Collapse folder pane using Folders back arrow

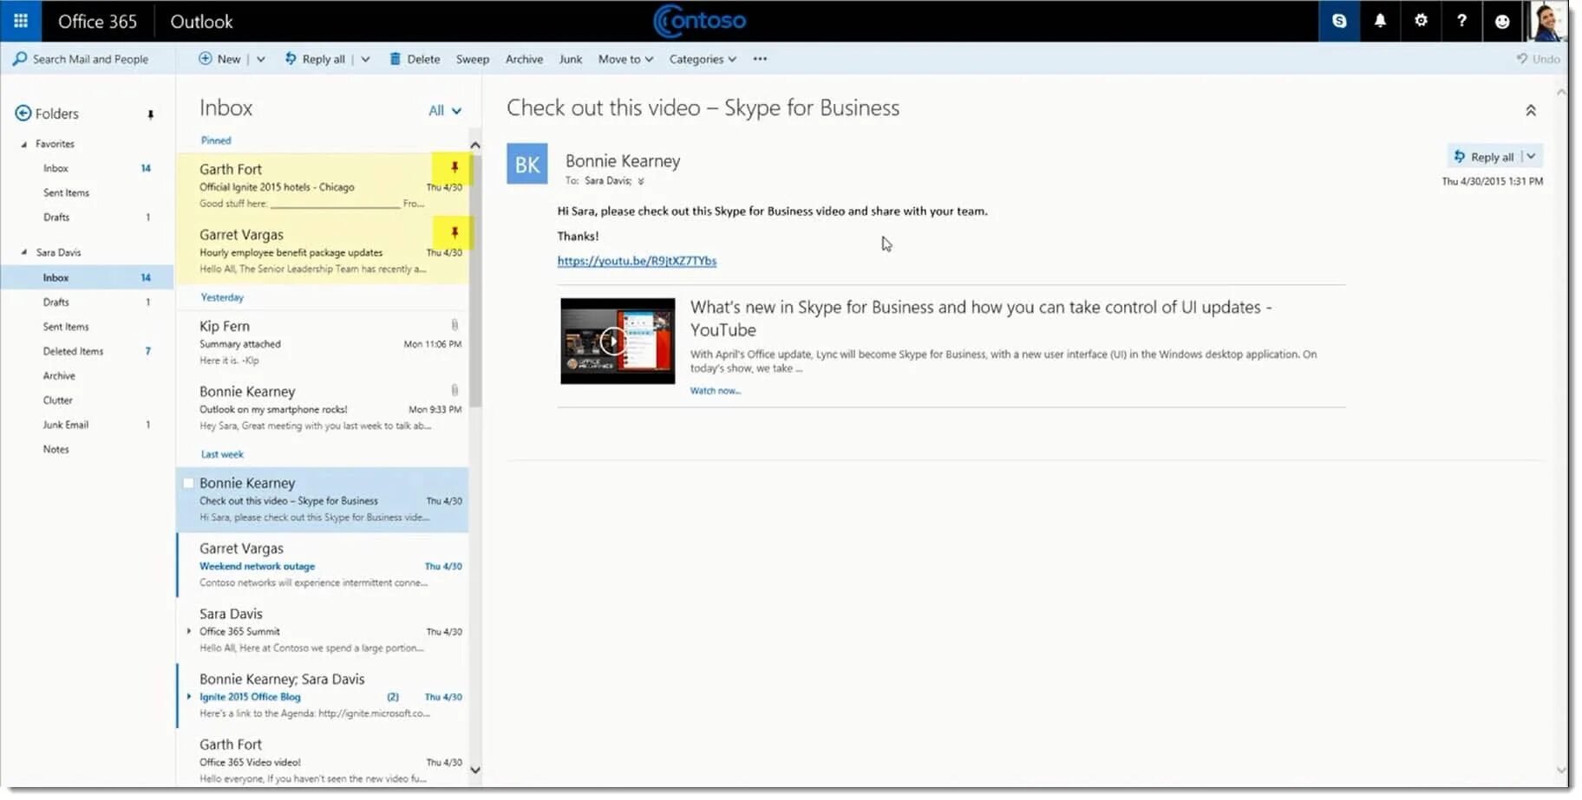pos(23,114)
